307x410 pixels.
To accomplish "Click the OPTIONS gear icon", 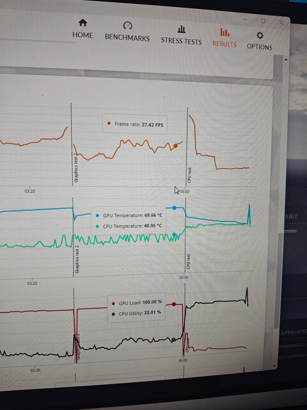I will click(260, 35).
